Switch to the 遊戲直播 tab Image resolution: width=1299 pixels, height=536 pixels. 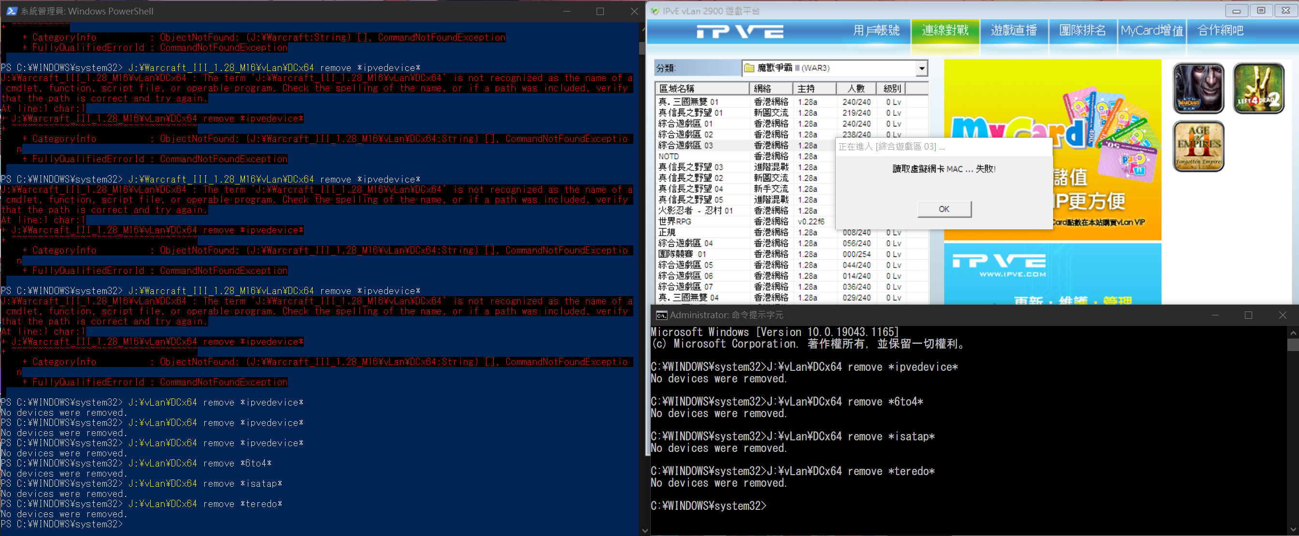[1014, 31]
